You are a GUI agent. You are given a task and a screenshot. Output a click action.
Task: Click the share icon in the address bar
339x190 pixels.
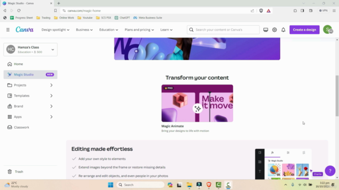pyautogui.click(x=252, y=11)
